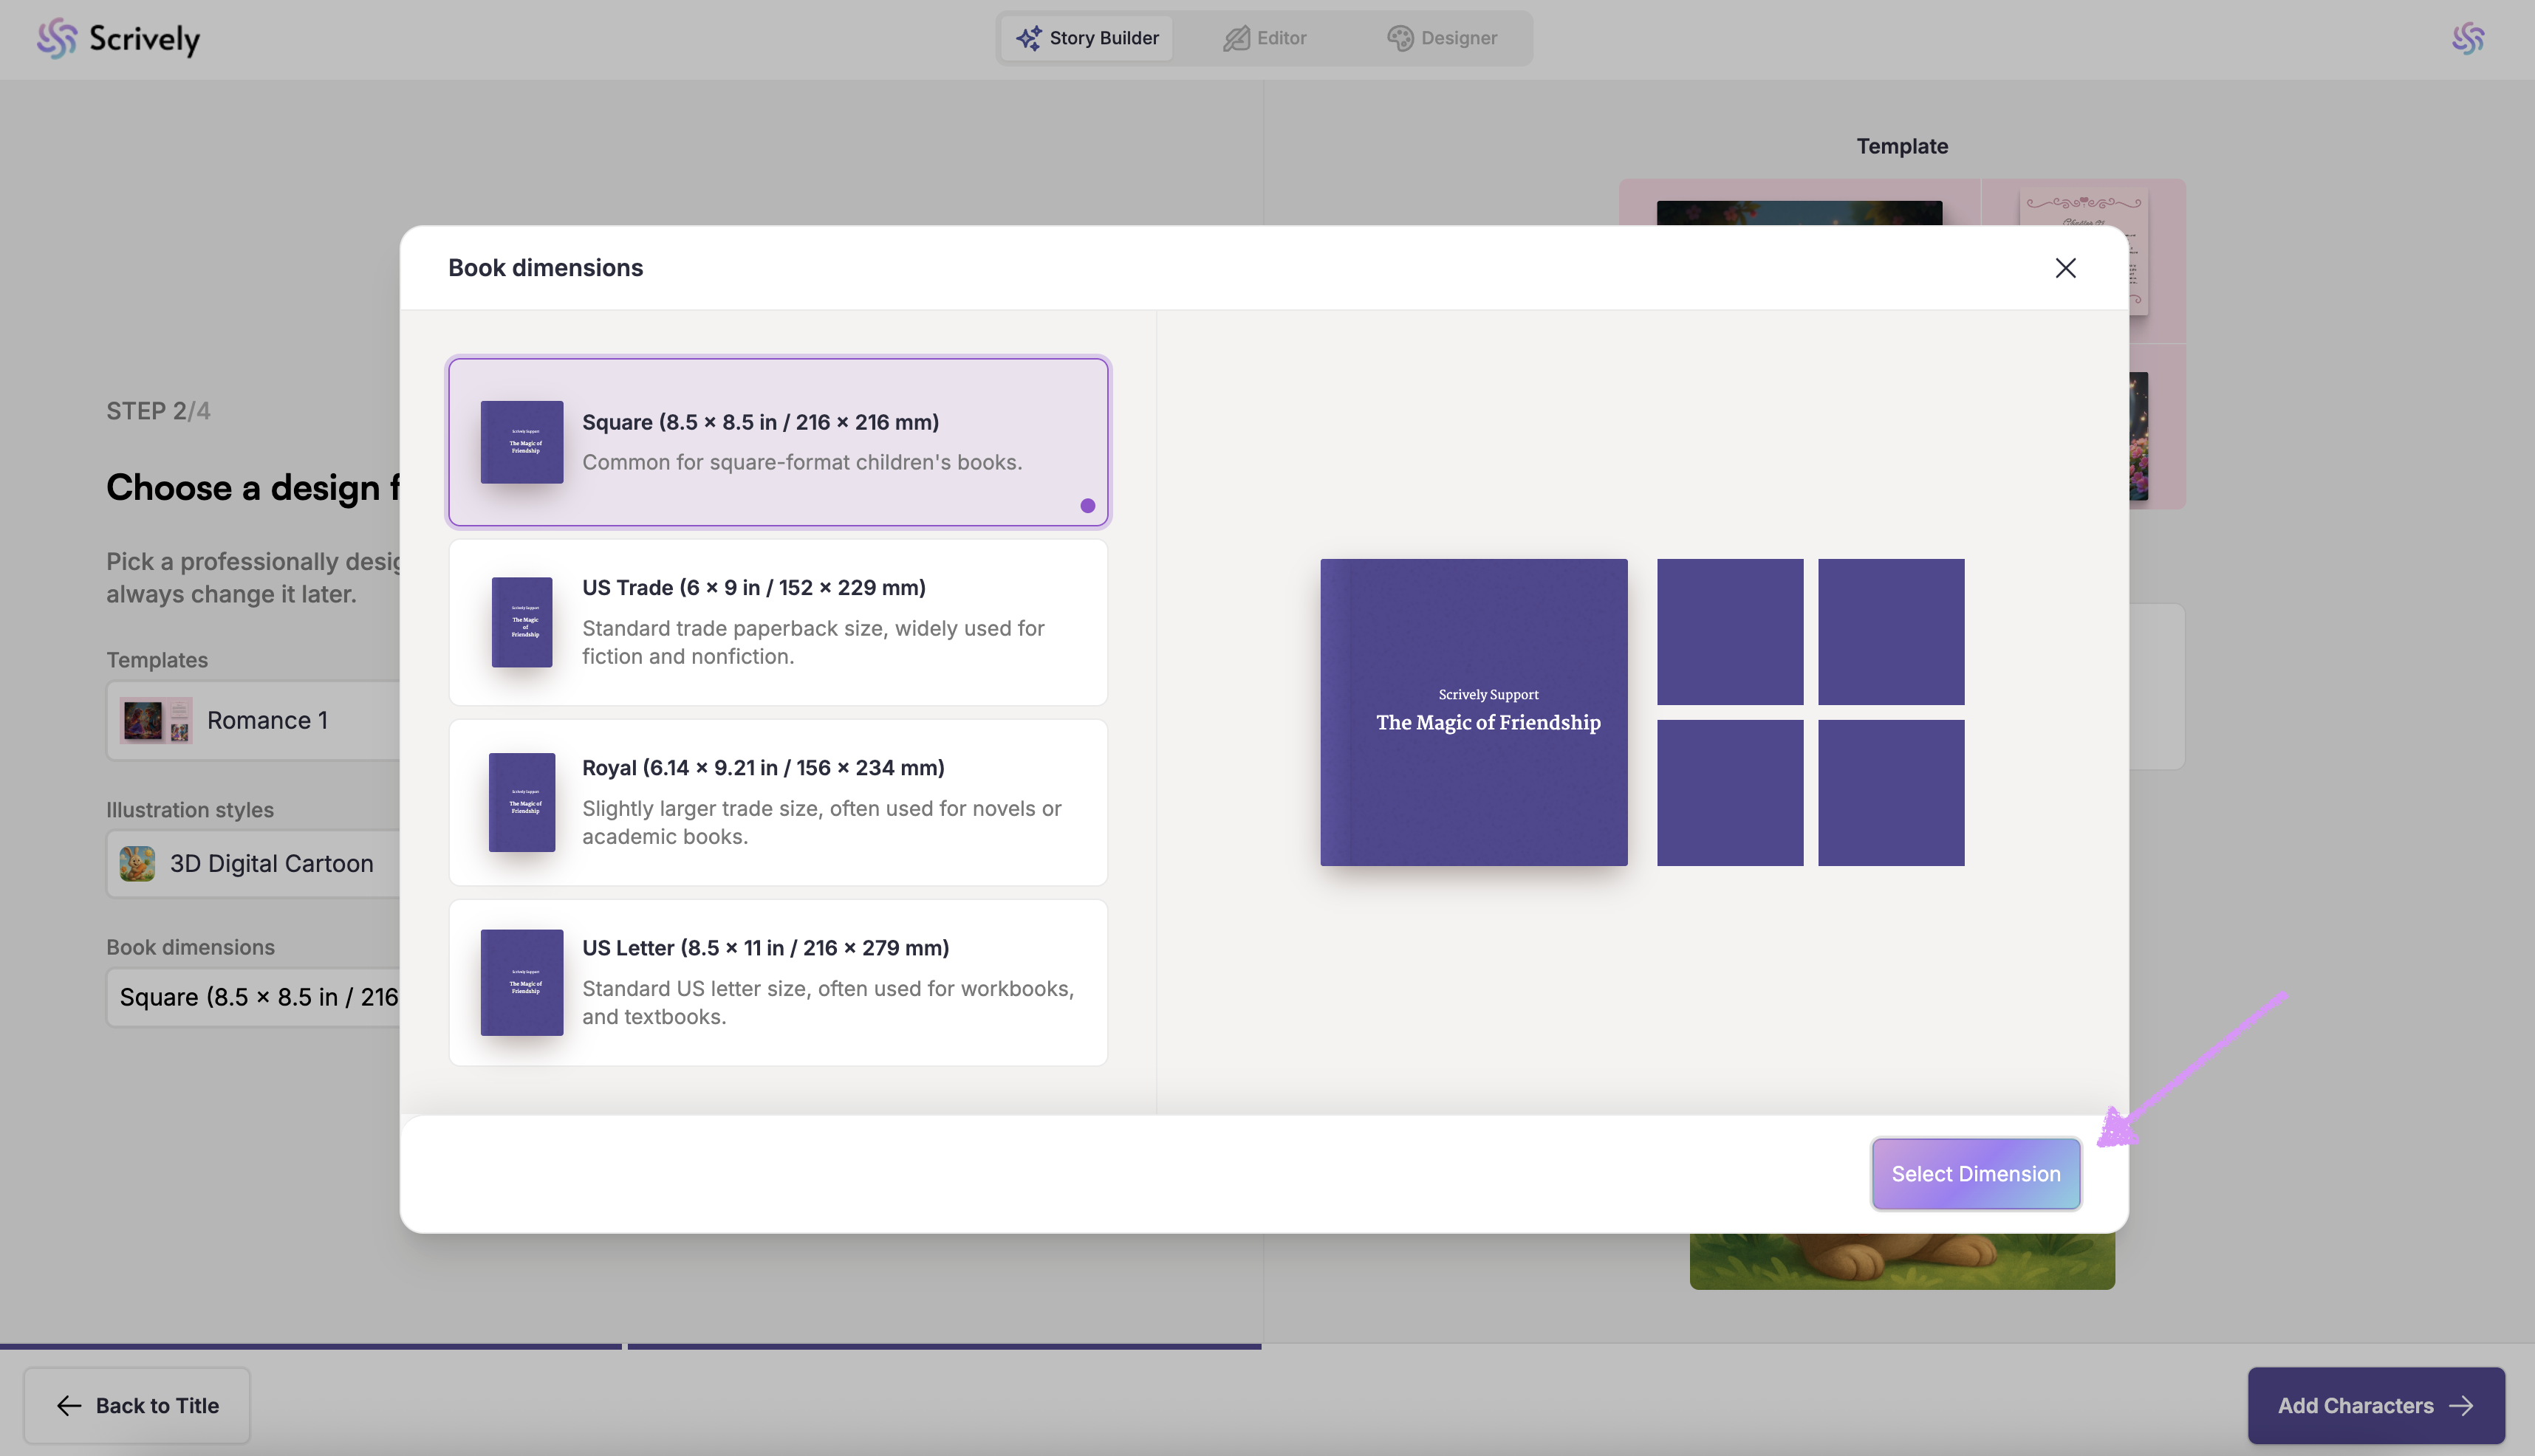This screenshot has height=1456, width=2535.
Task: Click the Designer palette icon
Action: (x=1400, y=38)
